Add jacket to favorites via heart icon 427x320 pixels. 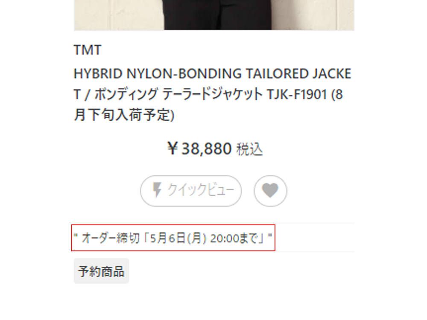coord(270,190)
